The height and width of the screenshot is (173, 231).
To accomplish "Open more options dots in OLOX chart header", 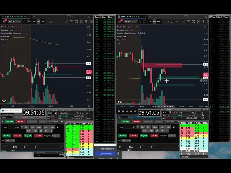I will coord(76,17).
